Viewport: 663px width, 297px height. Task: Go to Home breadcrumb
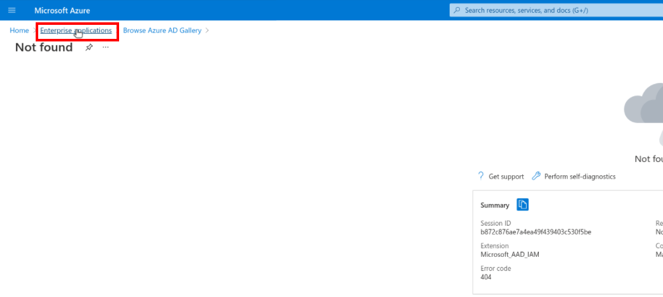pyautogui.click(x=20, y=31)
